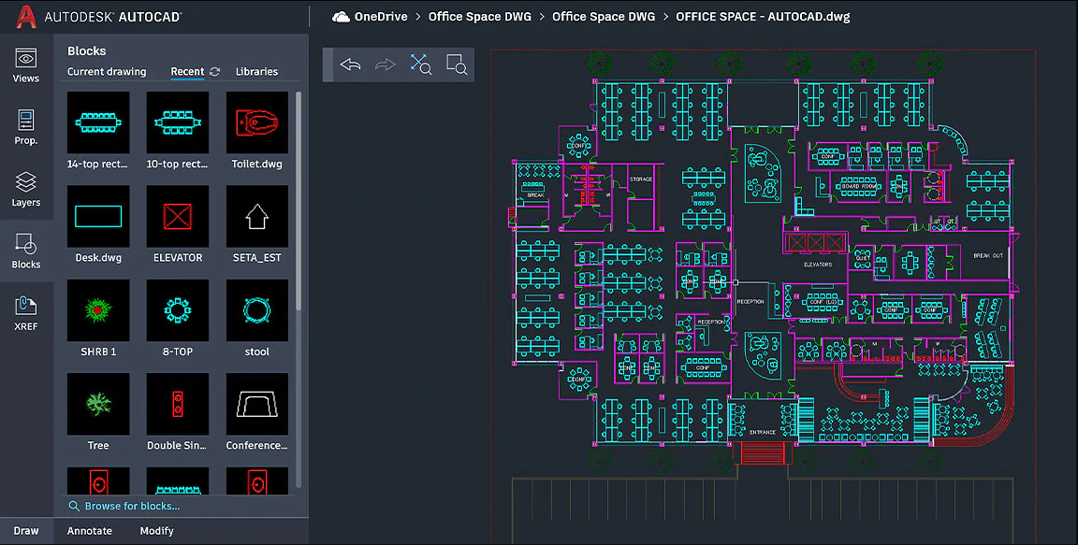Screen dimensions: 1078x545
Task: Open the Prop. properties panel
Action: 26,127
